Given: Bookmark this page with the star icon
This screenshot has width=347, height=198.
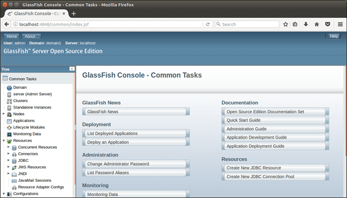Looking at the screenshot, I should [x=285, y=24].
